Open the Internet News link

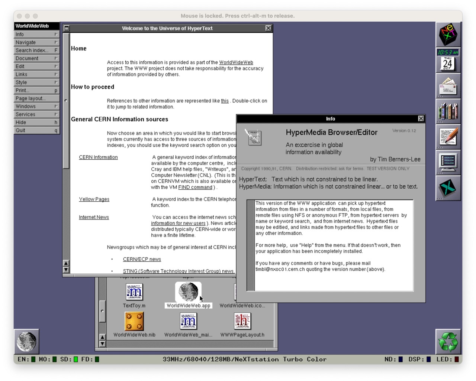point(94,217)
